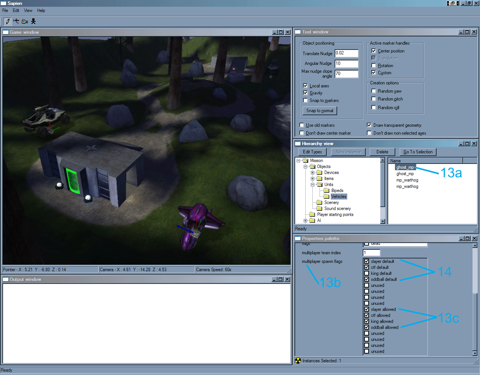The image size is (480, 375).
Task: Enable Random roll option
Action: pyautogui.click(x=373, y=108)
